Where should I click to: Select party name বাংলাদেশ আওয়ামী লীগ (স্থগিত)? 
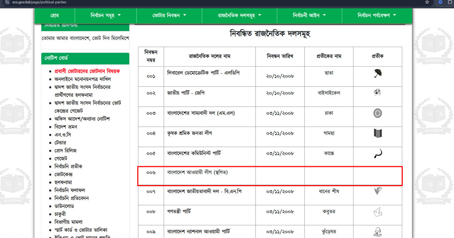(x=197, y=172)
